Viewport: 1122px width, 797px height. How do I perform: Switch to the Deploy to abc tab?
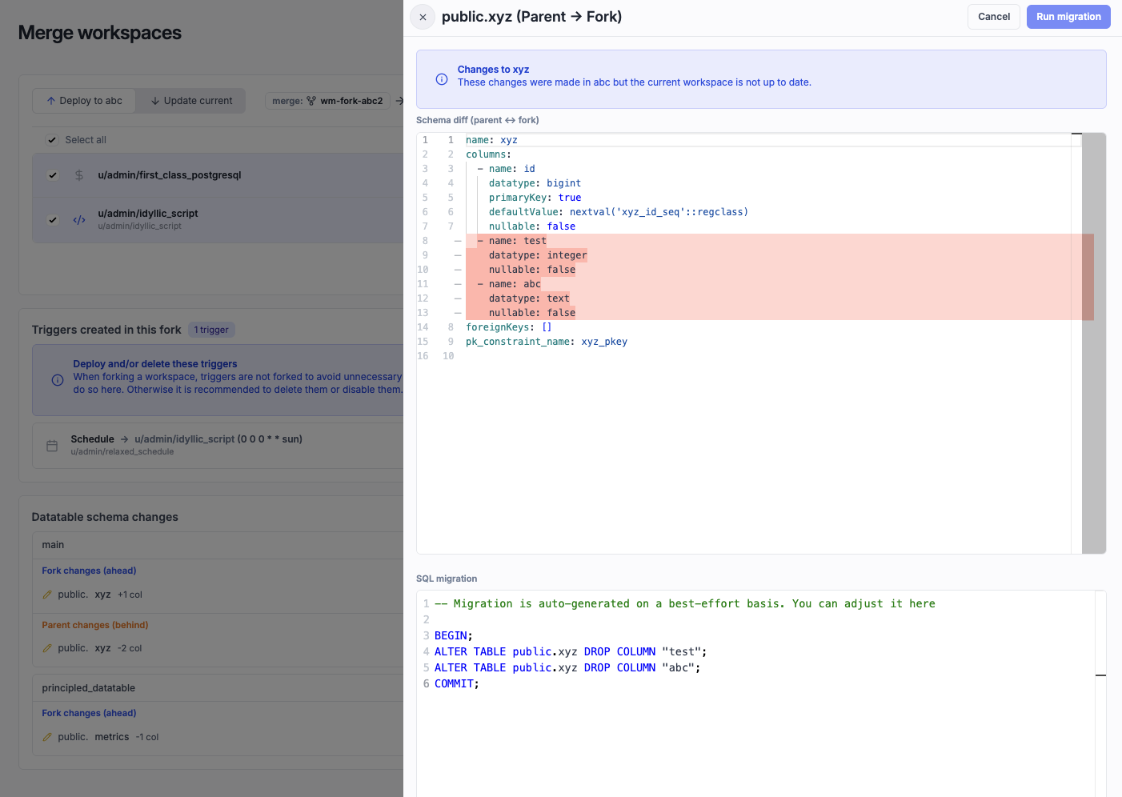point(84,100)
